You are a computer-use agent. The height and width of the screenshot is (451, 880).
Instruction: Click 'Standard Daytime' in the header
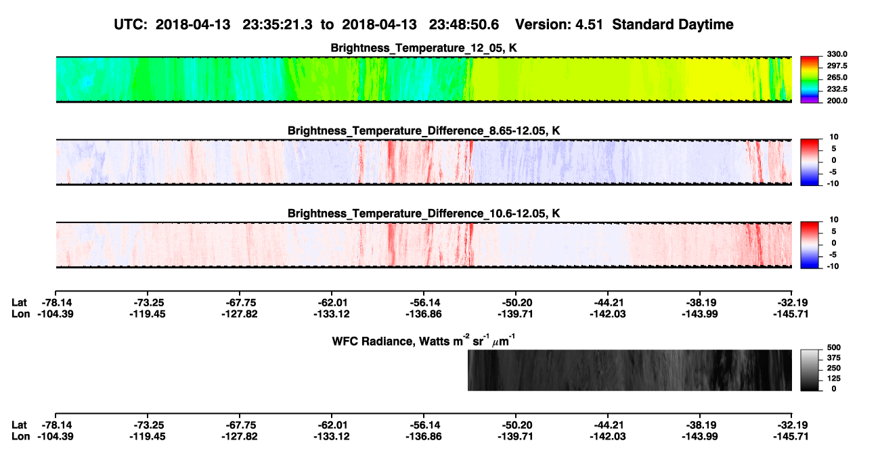click(x=672, y=24)
